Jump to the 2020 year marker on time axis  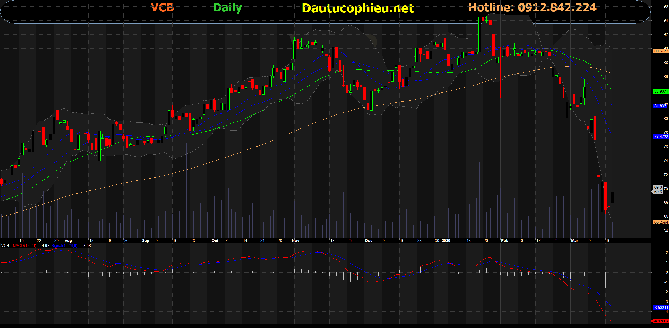(446, 241)
